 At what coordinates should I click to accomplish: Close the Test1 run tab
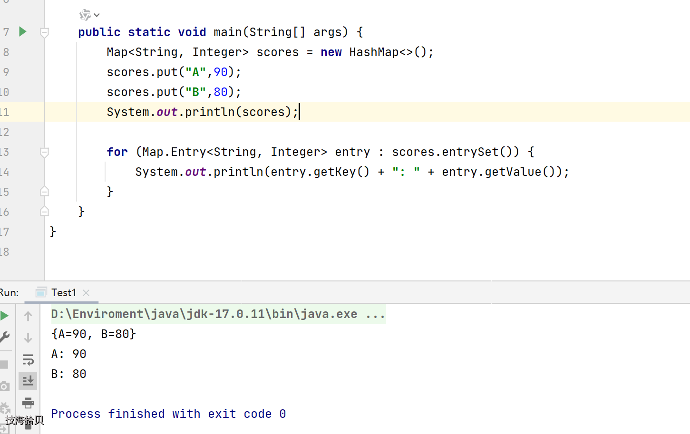coord(86,293)
